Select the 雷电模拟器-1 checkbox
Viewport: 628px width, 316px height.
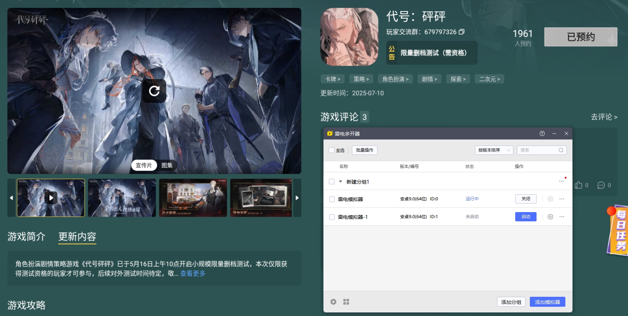332,217
